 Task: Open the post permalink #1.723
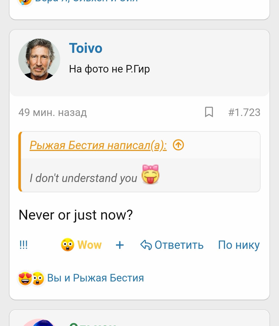point(244,112)
